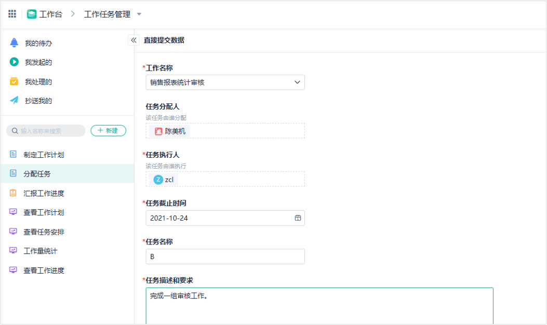The image size is (547, 325).
Task: Click the 新建 button
Action: (108, 130)
